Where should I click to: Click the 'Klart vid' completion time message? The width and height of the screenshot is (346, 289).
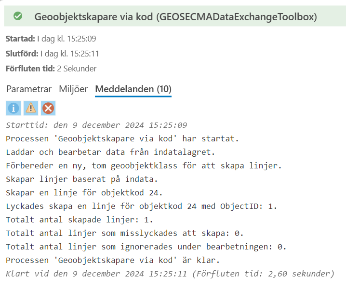coord(170,274)
